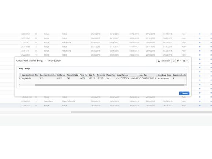Click the background table horizontal scrollbar
Screen dimensions: 212x159
[141, 112]
